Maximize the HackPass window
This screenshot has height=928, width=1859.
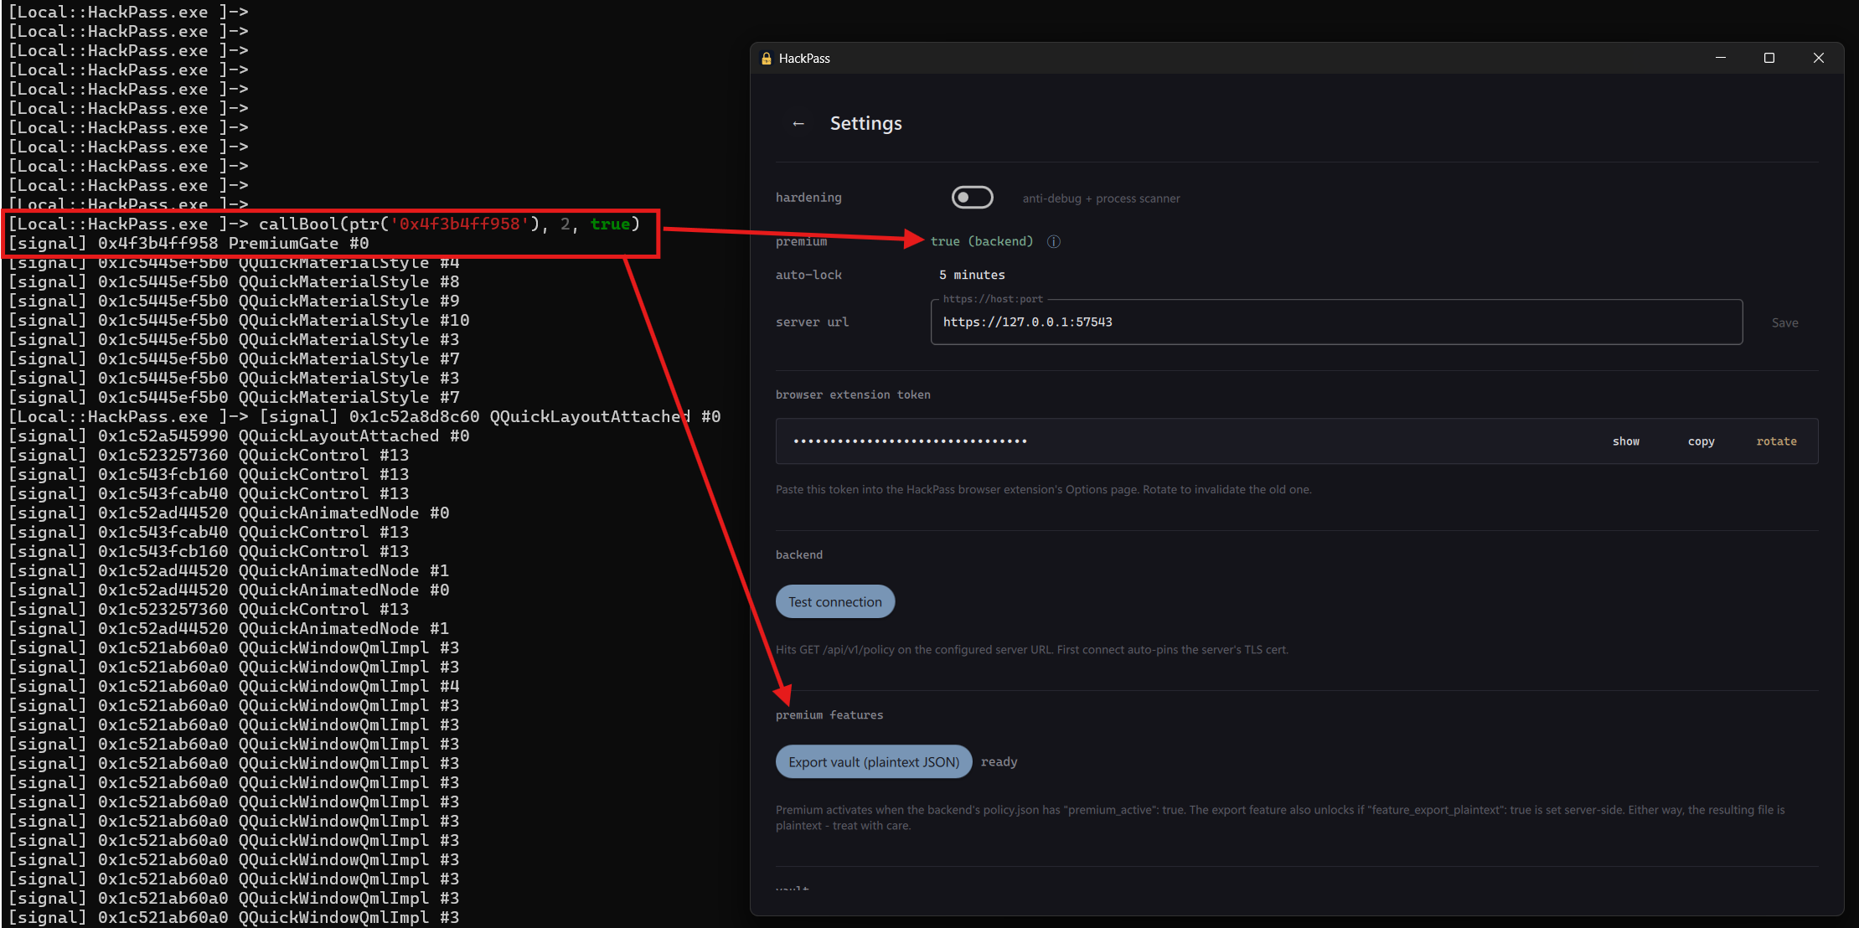pyautogui.click(x=1769, y=58)
